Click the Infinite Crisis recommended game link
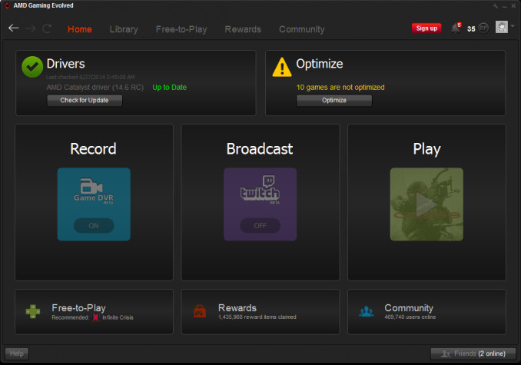The image size is (521, 365). [x=118, y=317]
